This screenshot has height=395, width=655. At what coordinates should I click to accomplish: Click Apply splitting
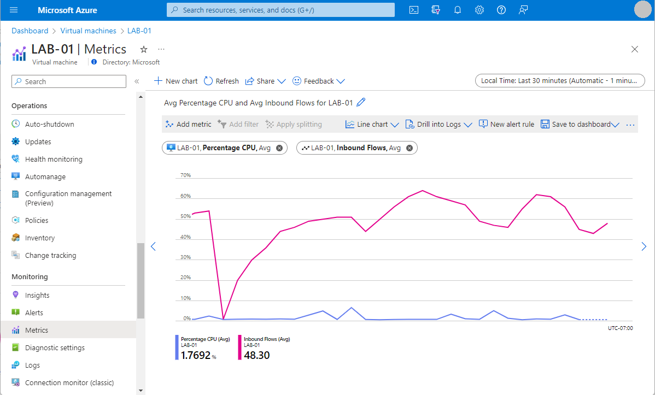(294, 125)
